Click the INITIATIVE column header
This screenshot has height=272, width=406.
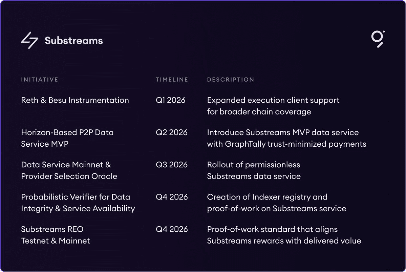pyautogui.click(x=40, y=80)
